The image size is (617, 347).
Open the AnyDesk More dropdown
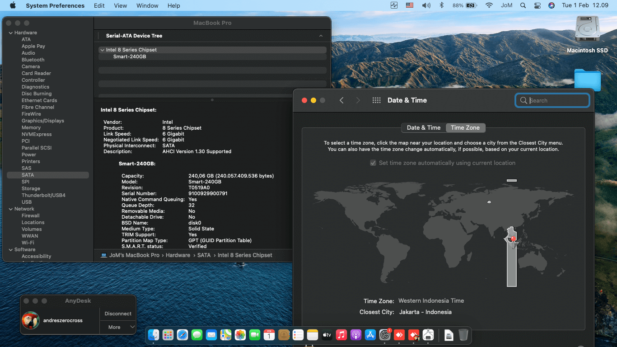[x=118, y=327]
